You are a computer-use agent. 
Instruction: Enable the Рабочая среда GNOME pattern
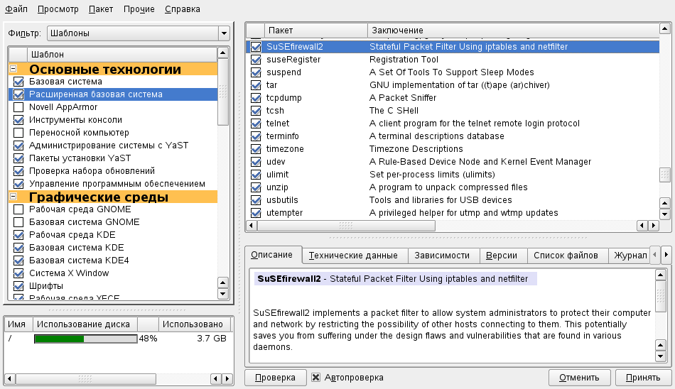click(18, 209)
